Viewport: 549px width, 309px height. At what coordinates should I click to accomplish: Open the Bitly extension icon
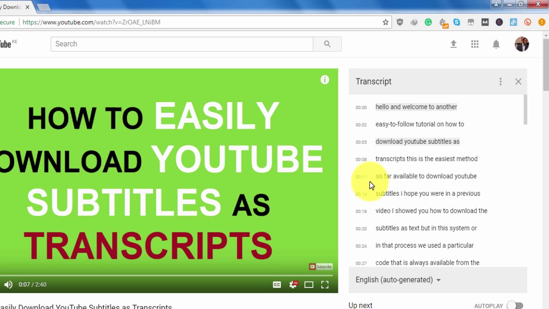coord(528,22)
